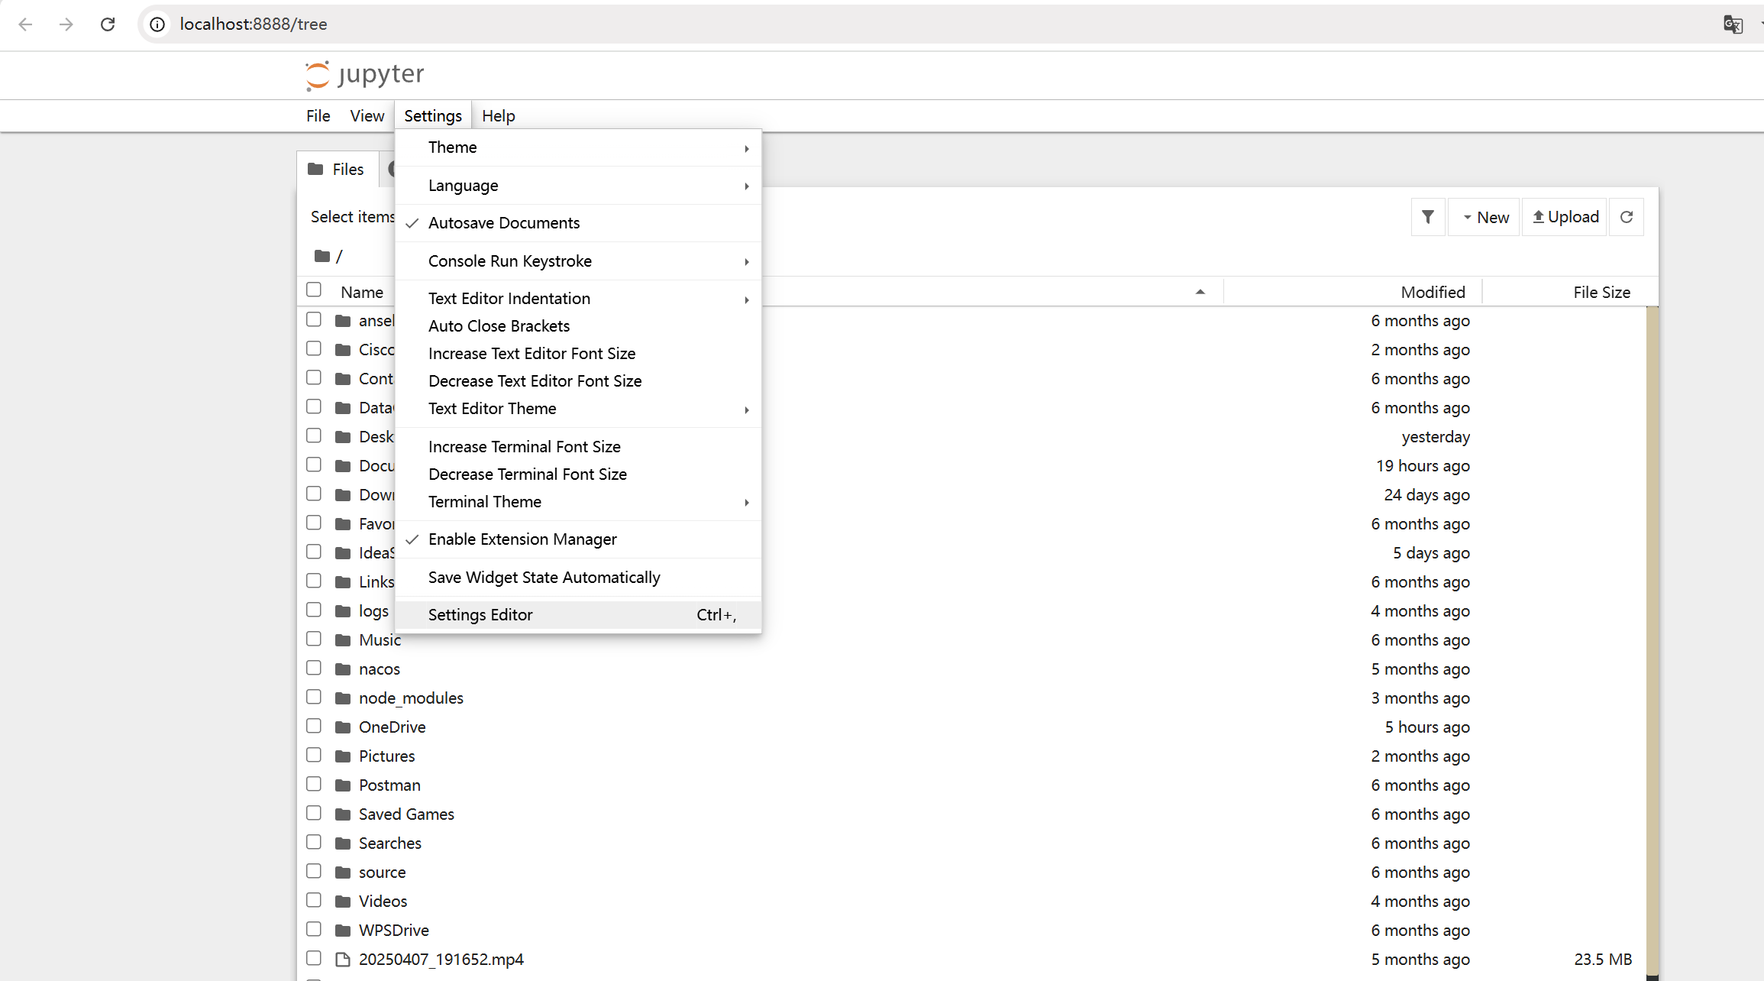Toggle Enable Extension Manager
The height and width of the screenshot is (981, 1764).
click(x=578, y=539)
